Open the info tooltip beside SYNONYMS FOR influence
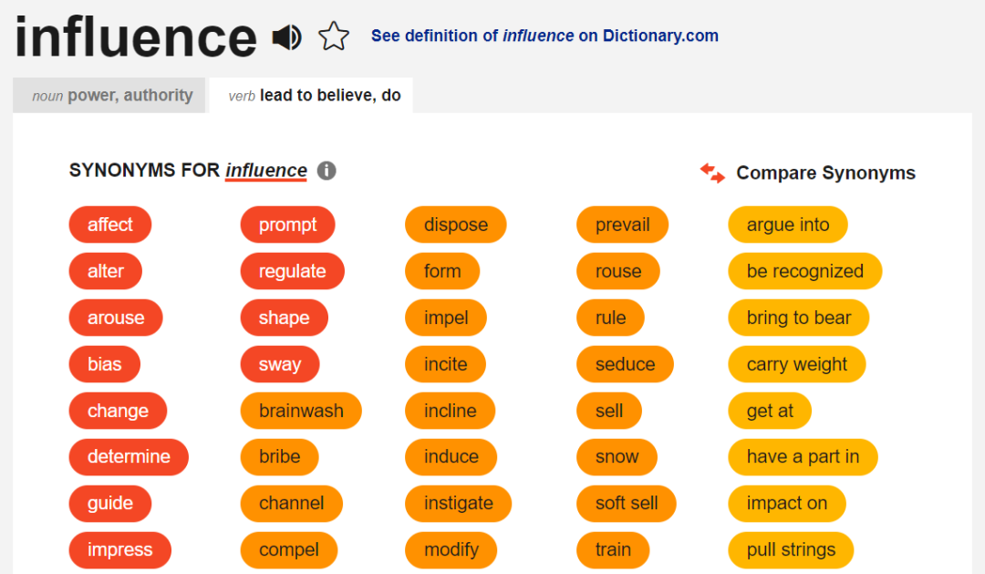The width and height of the screenshot is (985, 574). pyautogui.click(x=326, y=170)
